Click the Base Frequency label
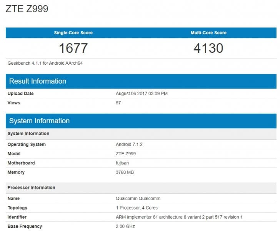This screenshot has height=233, width=280. pos(25,226)
